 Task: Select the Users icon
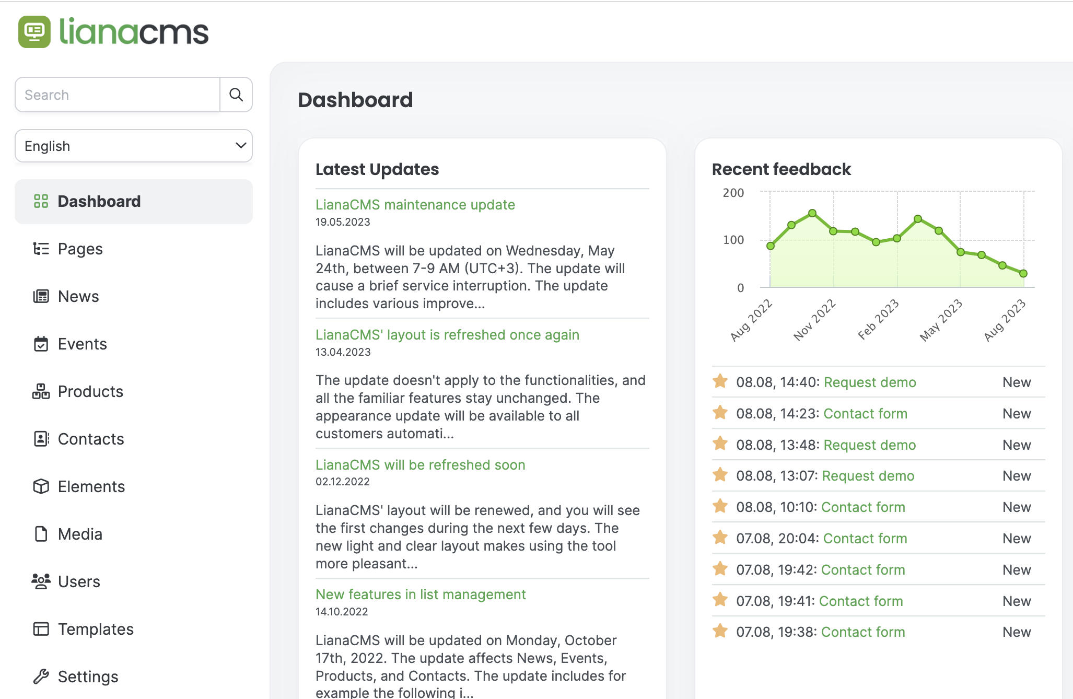pos(41,581)
